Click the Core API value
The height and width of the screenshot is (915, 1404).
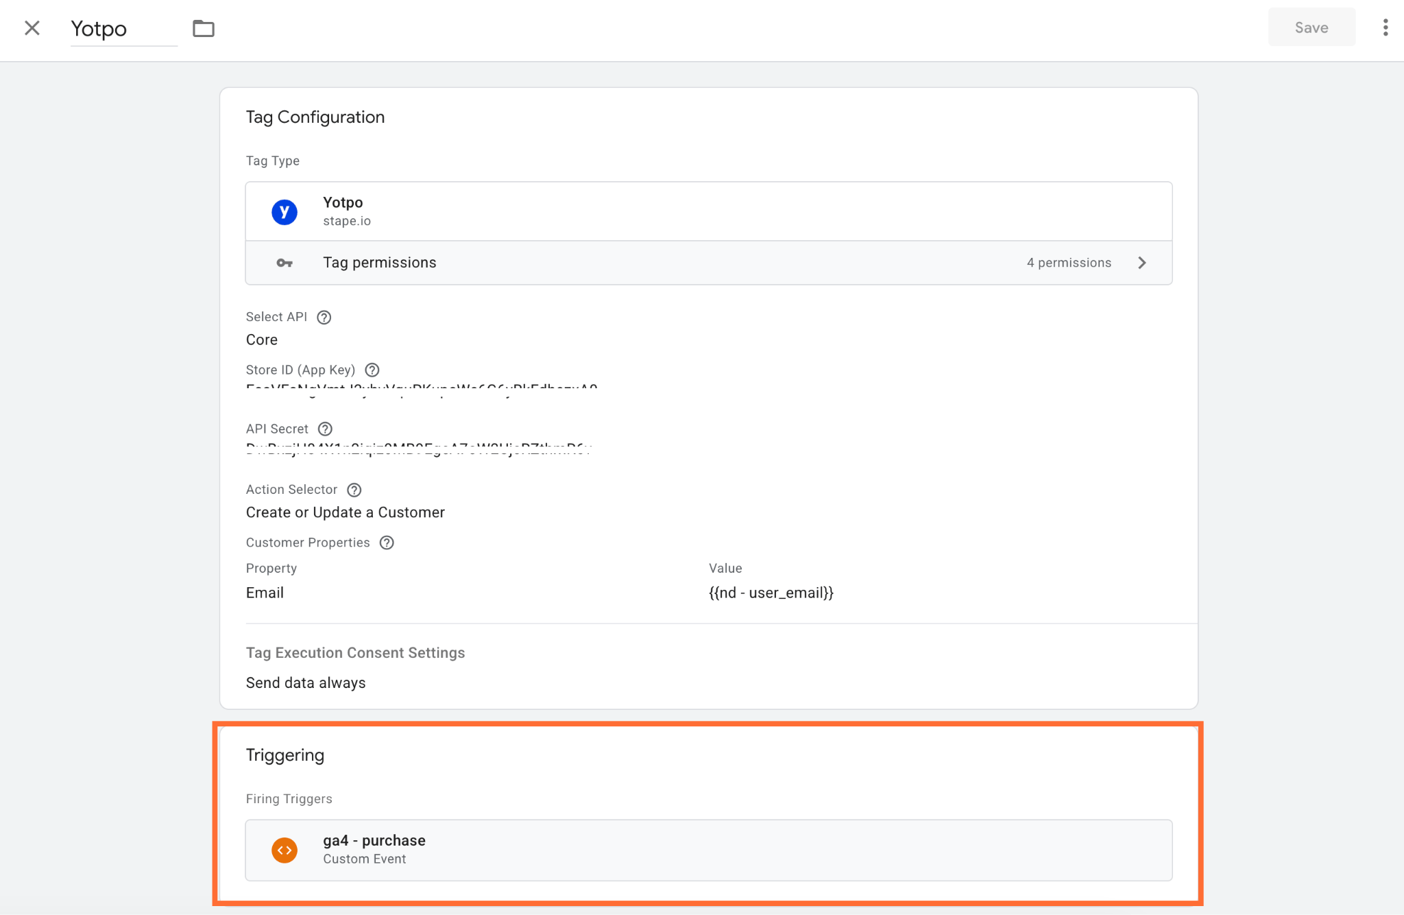[262, 340]
